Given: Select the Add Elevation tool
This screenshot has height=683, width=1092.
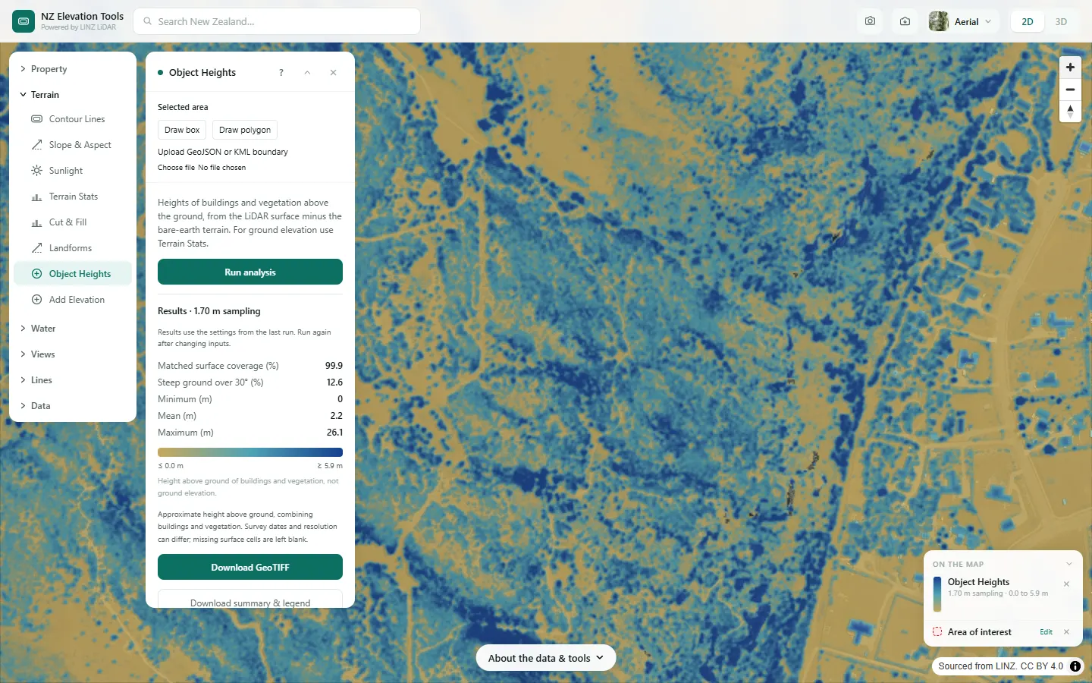Looking at the screenshot, I should coord(73,300).
